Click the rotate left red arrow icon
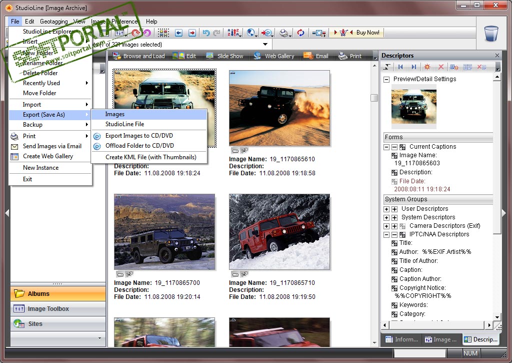Image resolution: width=512 pixels, height=363 pixels. tap(135, 33)
